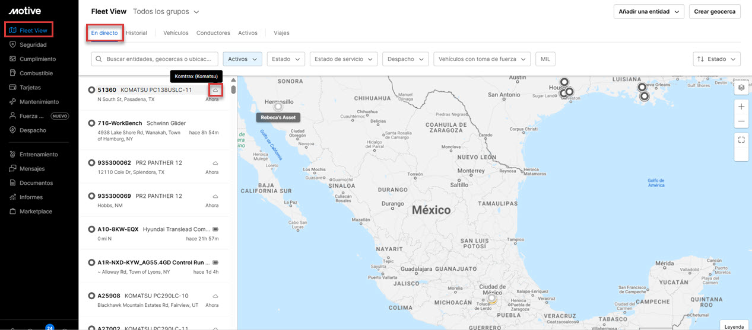Image resolution: width=752 pixels, height=330 pixels.
Task: Zoom out on the map
Action: tap(741, 121)
